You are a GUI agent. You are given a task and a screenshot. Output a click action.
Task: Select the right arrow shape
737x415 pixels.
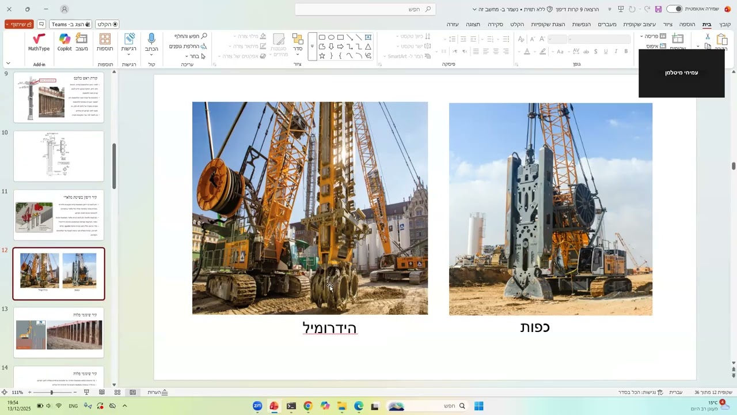340,47
